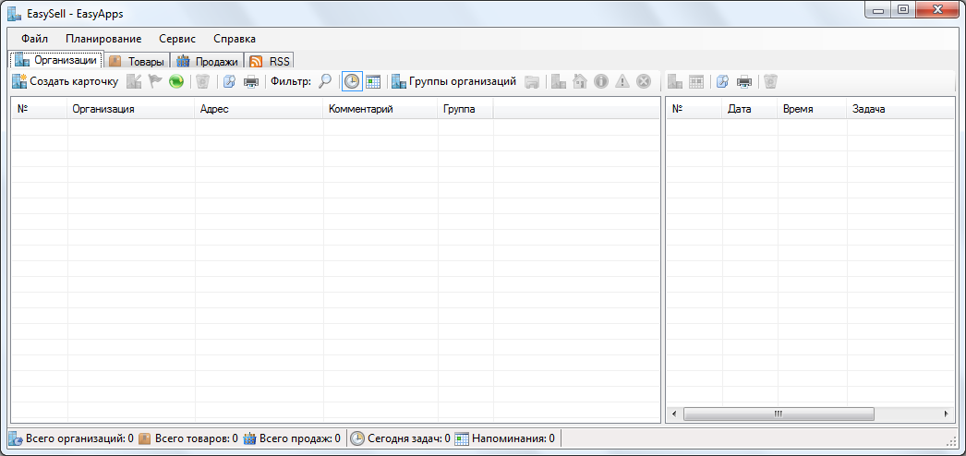The width and height of the screenshot is (966, 456).
Task: Open the Справка menu
Action: [235, 39]
